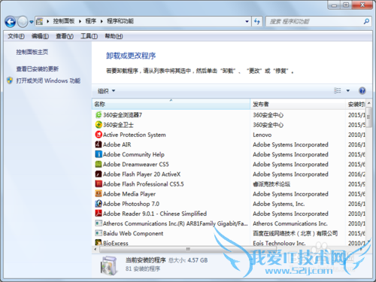
Task: Open the 工具(T) menu
Action: [x=89, y=36]
